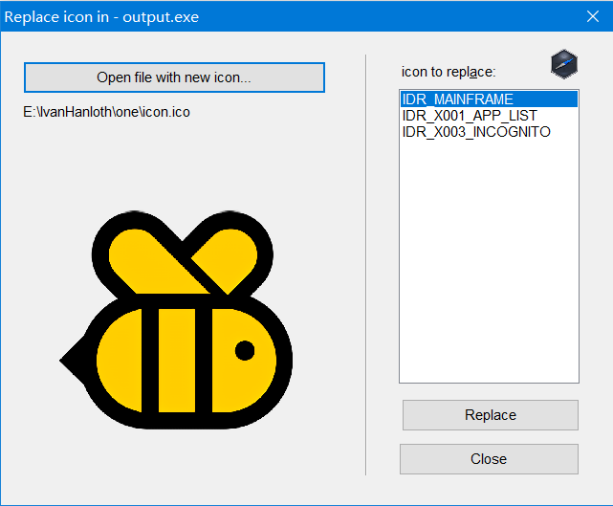The width and height of the screenshot is (613, 506).
Task: Open file with new icon
Action: (x=174, y=77)
